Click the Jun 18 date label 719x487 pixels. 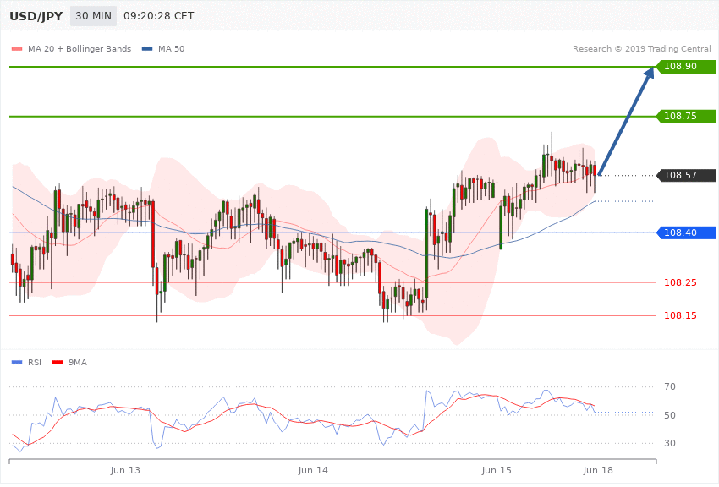[598, 470]
